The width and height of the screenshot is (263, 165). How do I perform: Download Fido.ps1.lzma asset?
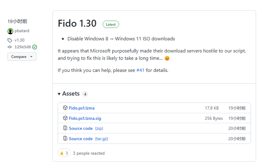(82, 108)
